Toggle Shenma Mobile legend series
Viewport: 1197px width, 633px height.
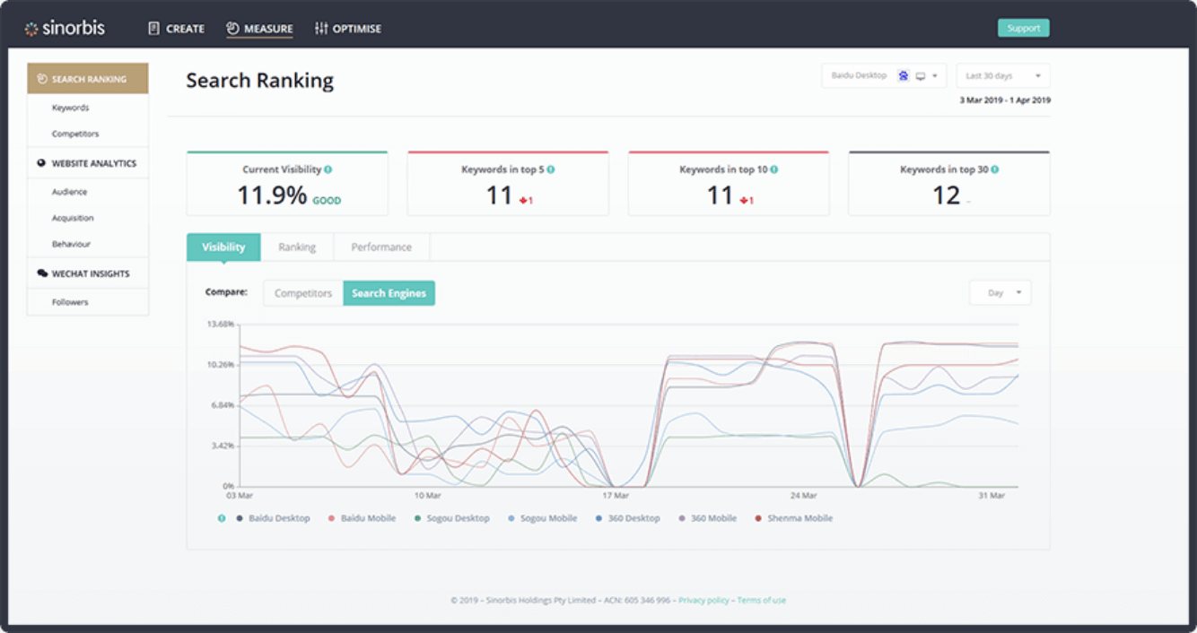793,518
